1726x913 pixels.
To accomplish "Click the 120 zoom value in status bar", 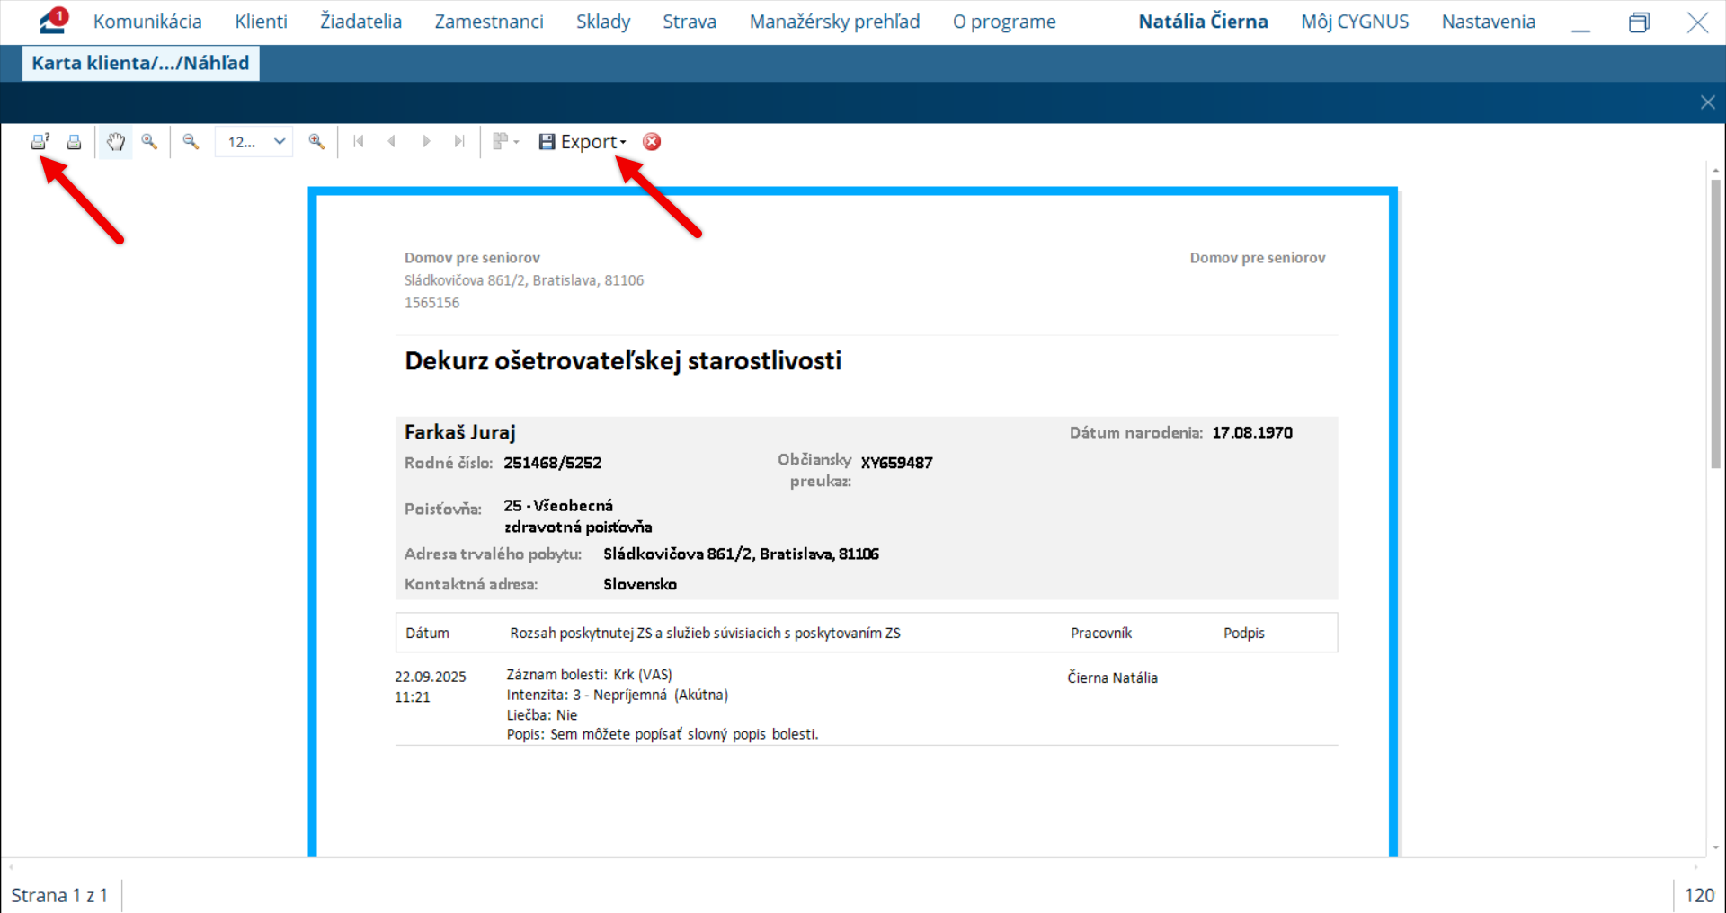I will point(1699,895).
